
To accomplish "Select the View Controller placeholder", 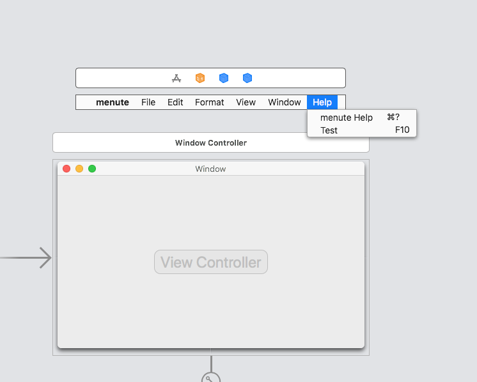I will [x=210, y=262].
